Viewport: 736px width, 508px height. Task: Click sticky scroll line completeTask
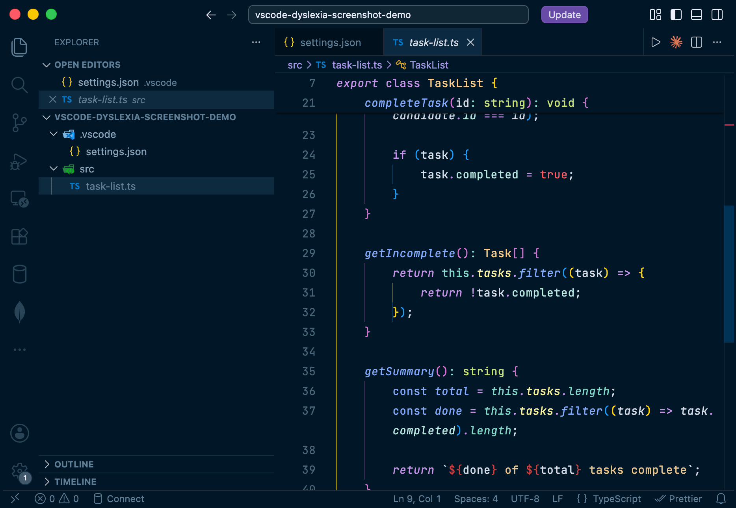coord(476,103)
